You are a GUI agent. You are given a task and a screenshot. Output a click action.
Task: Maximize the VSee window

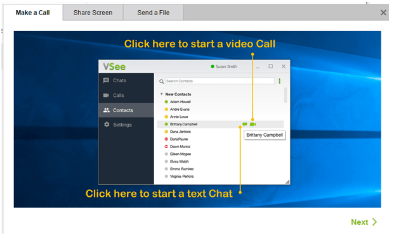point(271,66)
